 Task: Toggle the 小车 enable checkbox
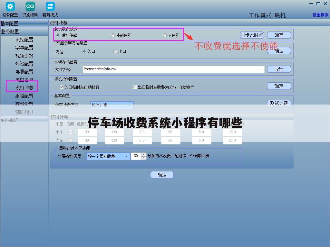click(70, 132)
